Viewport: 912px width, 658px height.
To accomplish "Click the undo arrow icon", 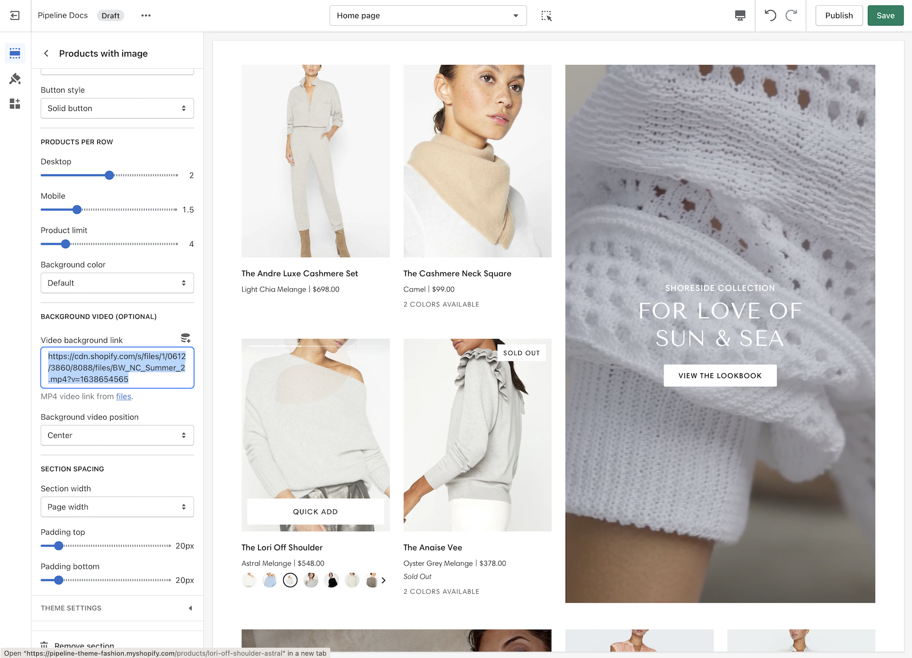I will (770, 15).
